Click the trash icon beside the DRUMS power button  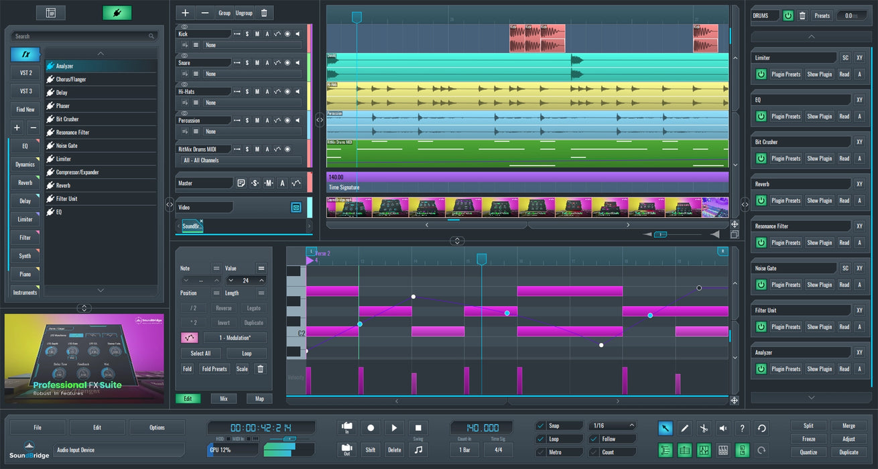point(802,15)
